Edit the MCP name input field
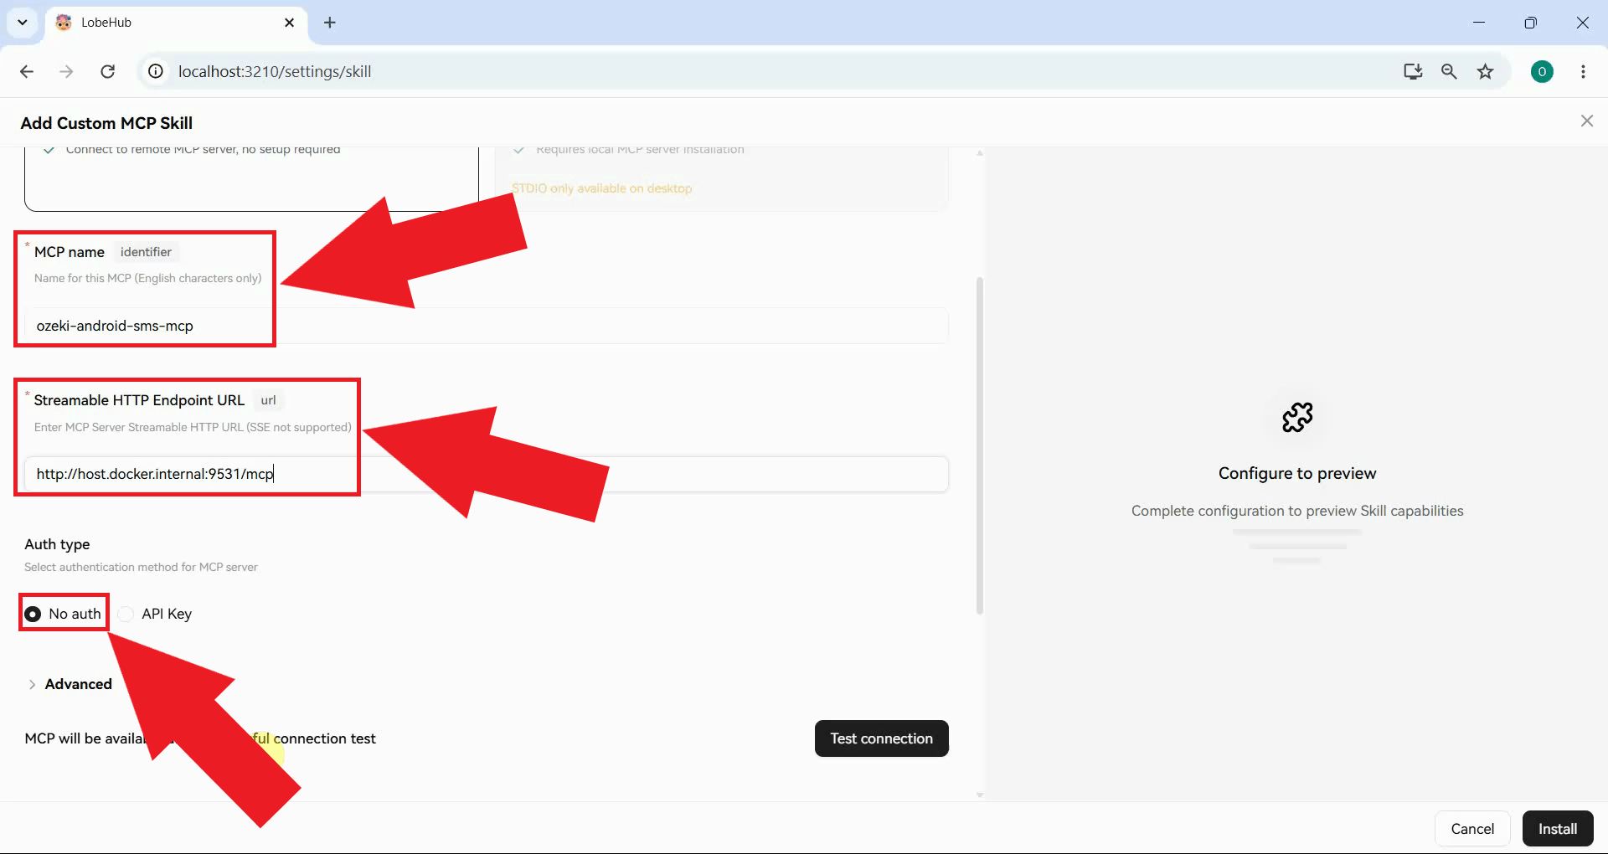The image size is (1608, 854). click(486, 326)
